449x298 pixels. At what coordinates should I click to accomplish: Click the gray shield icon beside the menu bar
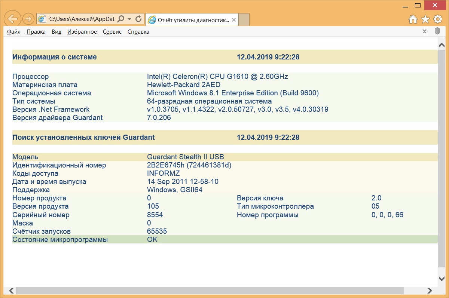(437, 31)
